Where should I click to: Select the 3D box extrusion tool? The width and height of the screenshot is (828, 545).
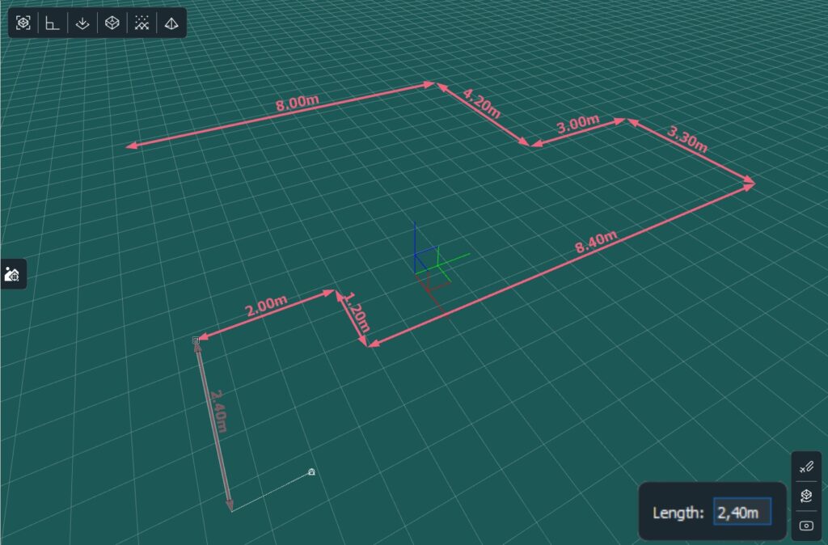pyautogui.click(x=112, y=23)
